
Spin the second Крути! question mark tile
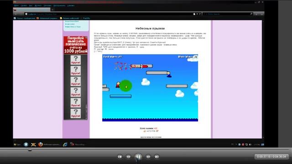pos(76,71)
